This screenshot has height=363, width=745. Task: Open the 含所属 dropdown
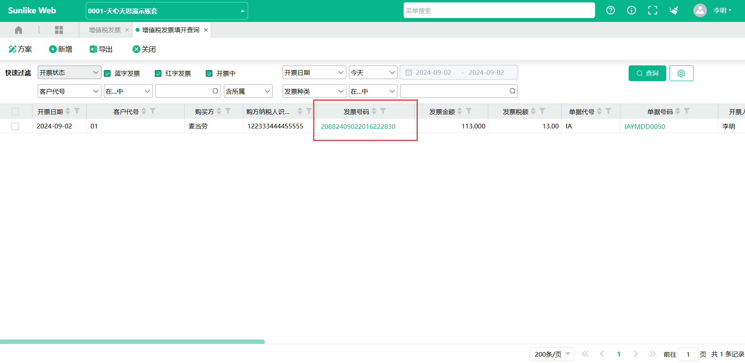coord(248,91)
